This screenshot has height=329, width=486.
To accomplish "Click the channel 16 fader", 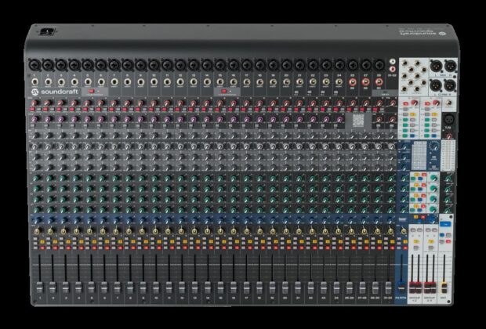I will [233, 287].
